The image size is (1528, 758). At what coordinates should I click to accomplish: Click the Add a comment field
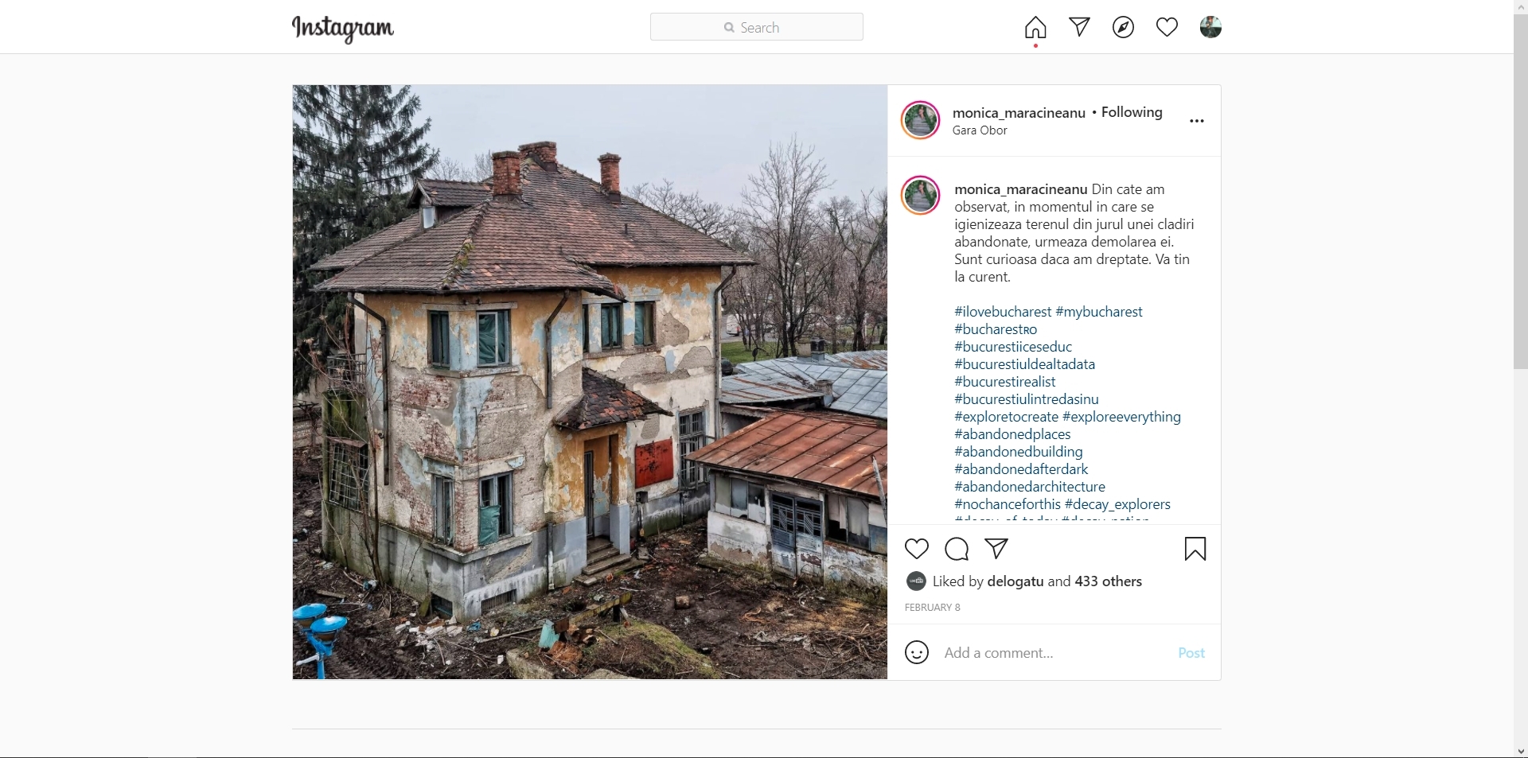pyautogui.click(x=1054, y=653)
